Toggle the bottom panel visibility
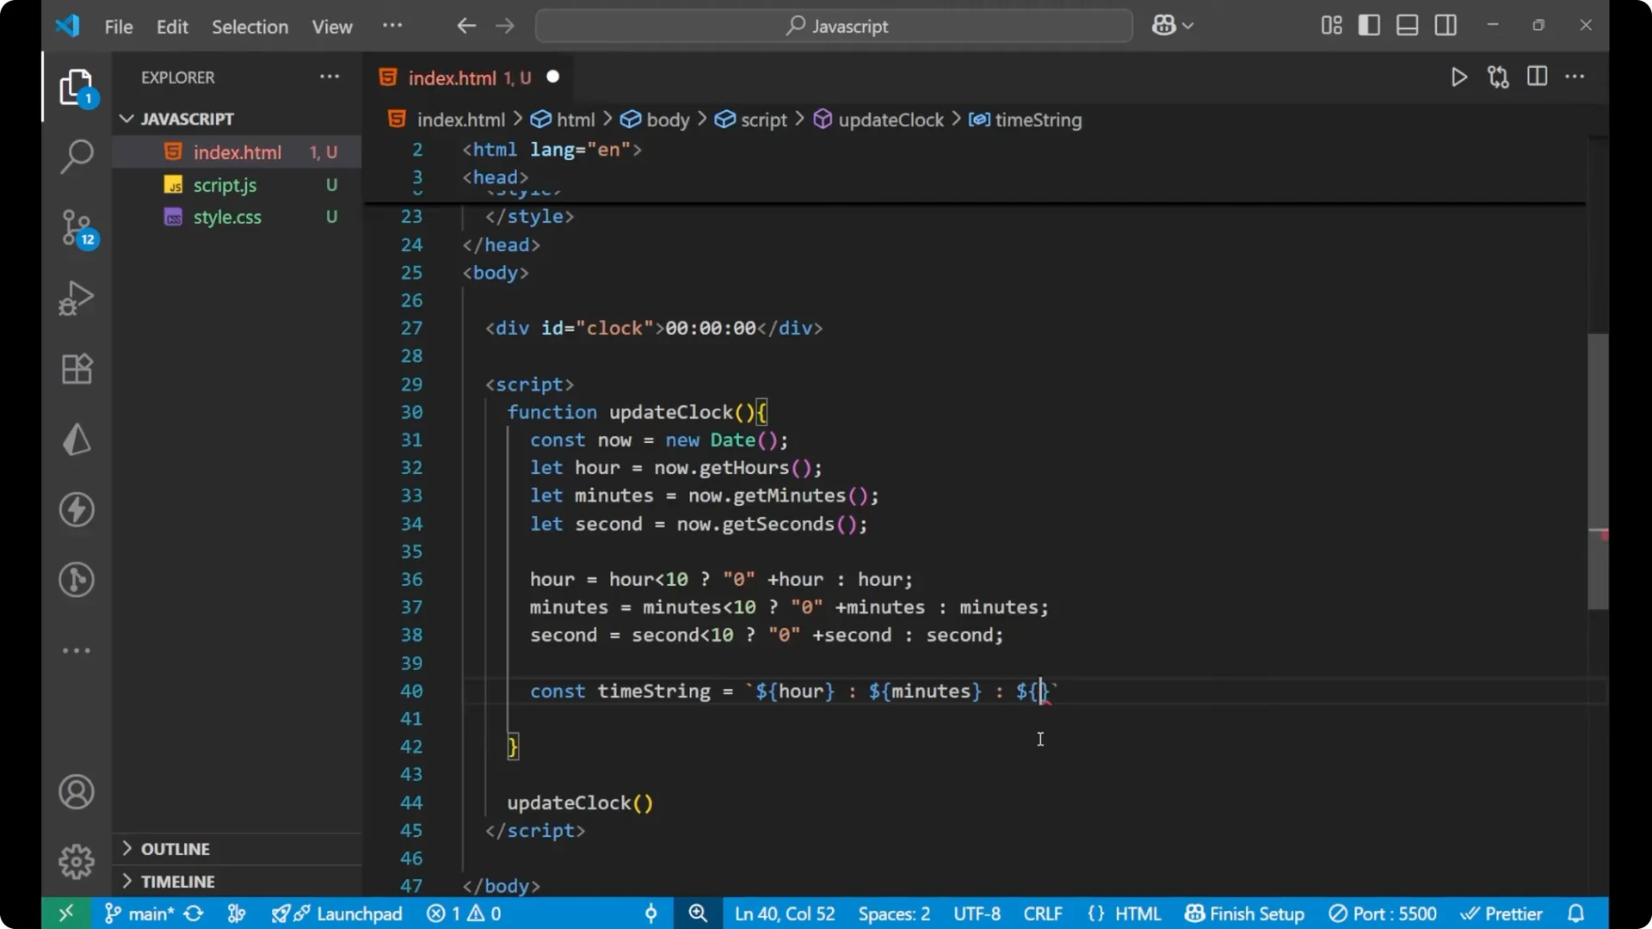The image size is (1652, 929). pos(1407,25)
